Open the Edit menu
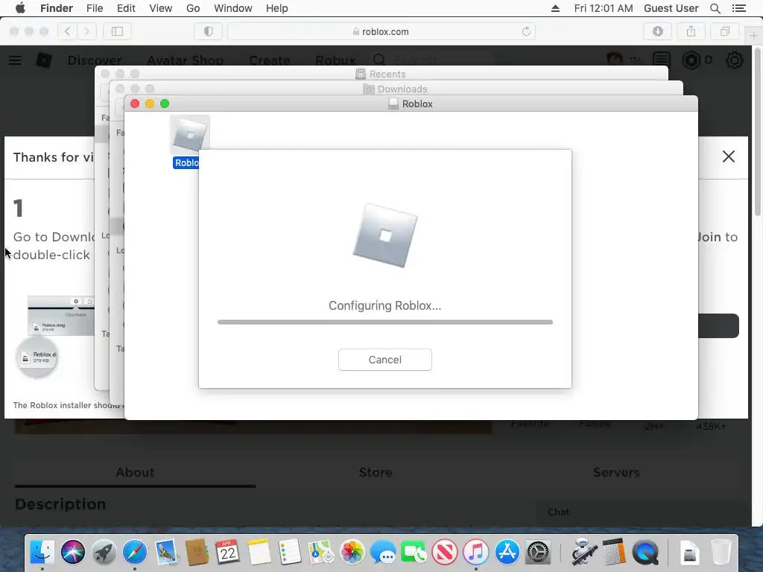Viewport: 763px width, 572px height. (x=126, y=8)
